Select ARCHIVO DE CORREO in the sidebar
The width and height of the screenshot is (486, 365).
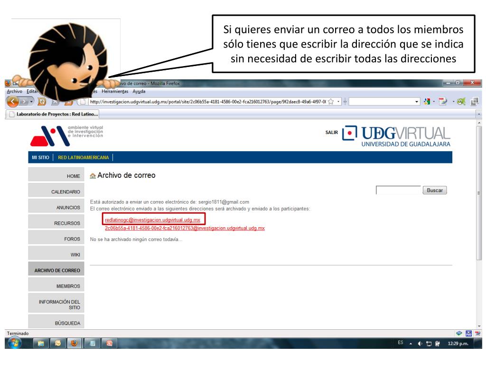coord(56,269)
